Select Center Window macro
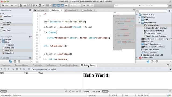Image resolution: width=172 pixels, height=97 pixels. (152, 25)
